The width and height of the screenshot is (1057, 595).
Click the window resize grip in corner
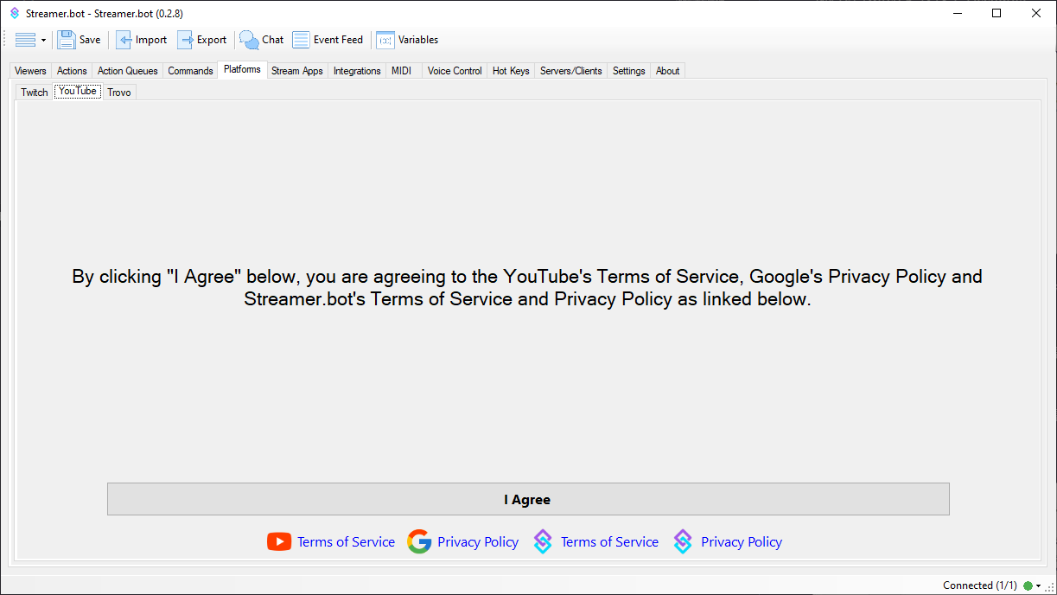click(x=1049, y=587)
